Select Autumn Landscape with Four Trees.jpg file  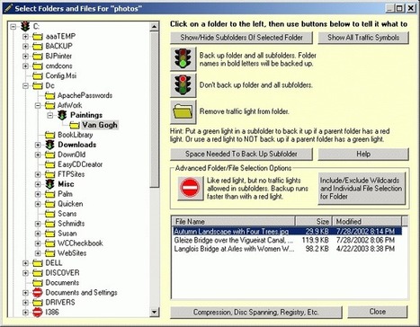(x=287, y=232)
